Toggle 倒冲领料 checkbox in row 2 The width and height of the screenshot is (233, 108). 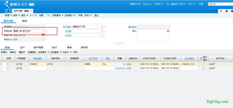click(x=204, y=68)
